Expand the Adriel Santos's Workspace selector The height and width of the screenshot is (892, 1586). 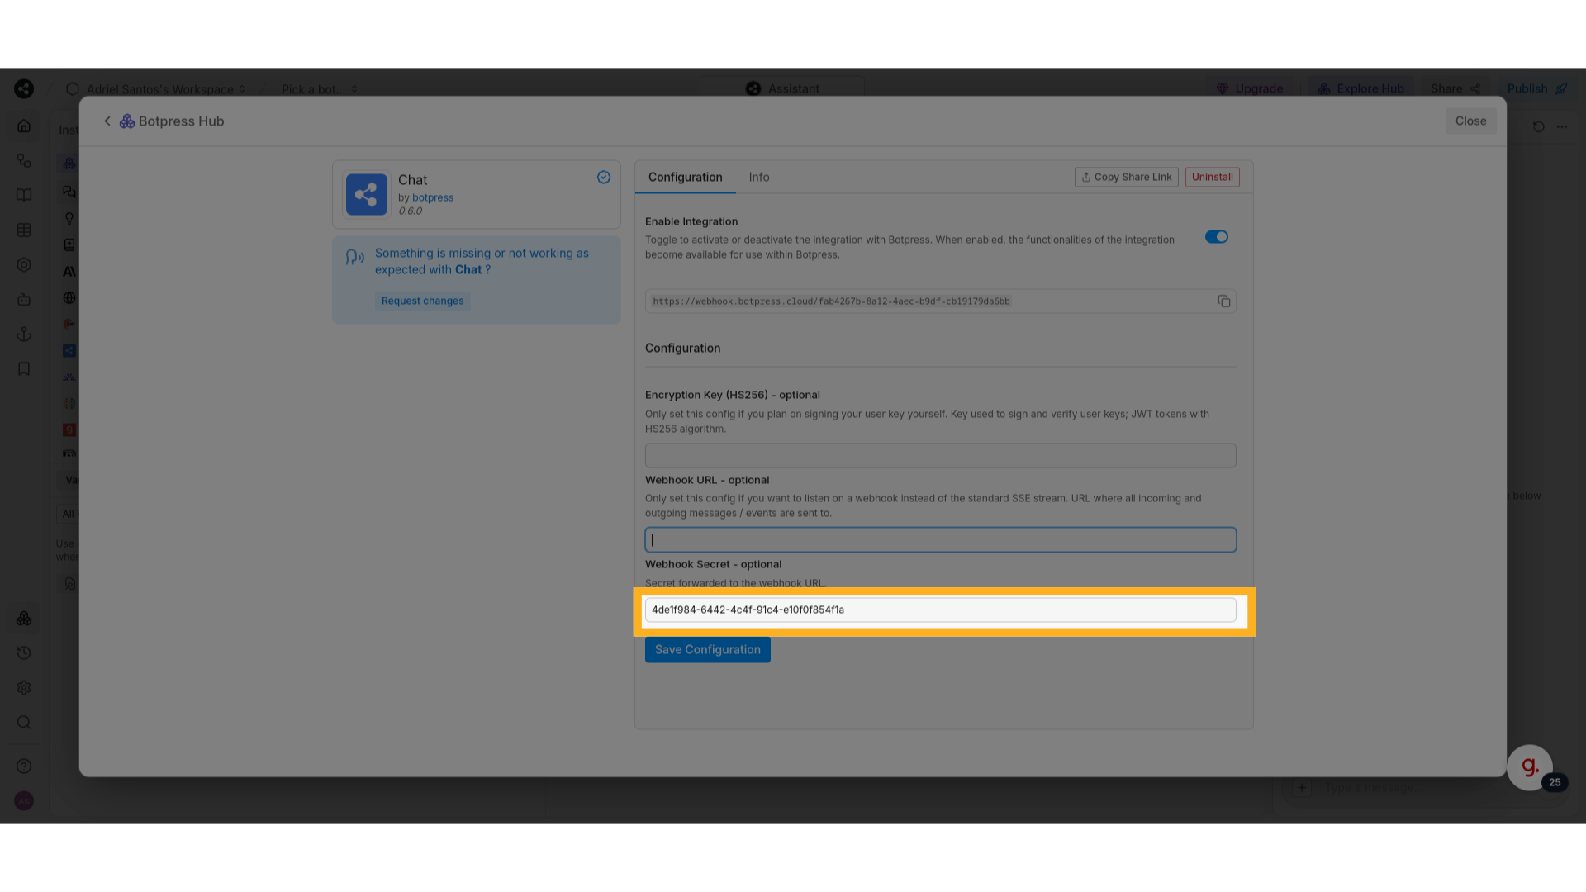157,88
